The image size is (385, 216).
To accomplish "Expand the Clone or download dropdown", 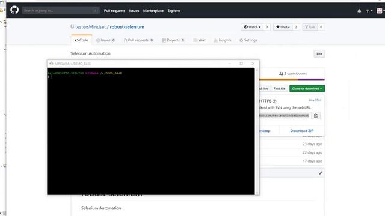I will point(307,89).
